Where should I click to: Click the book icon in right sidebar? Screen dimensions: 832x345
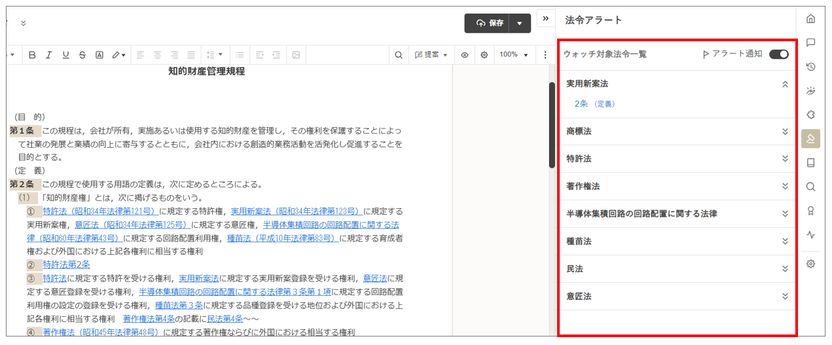[810, 163]
